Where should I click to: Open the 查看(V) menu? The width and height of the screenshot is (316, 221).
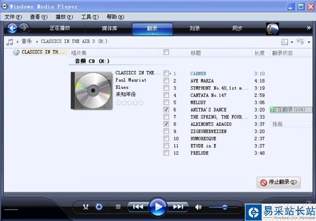(38, 17)
